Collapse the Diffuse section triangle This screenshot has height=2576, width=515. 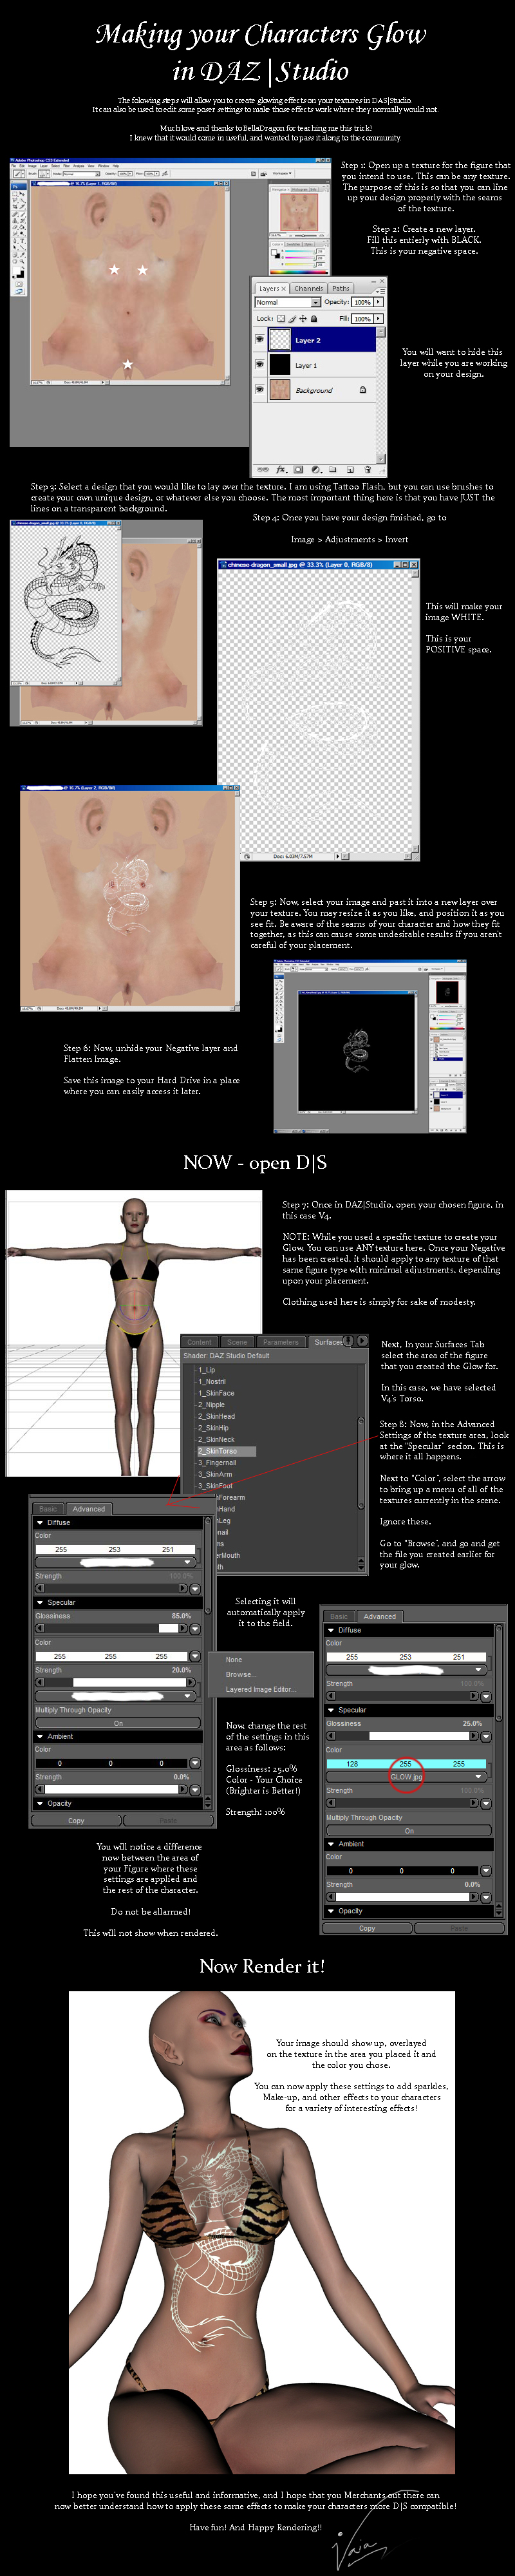coord(331,1629)
